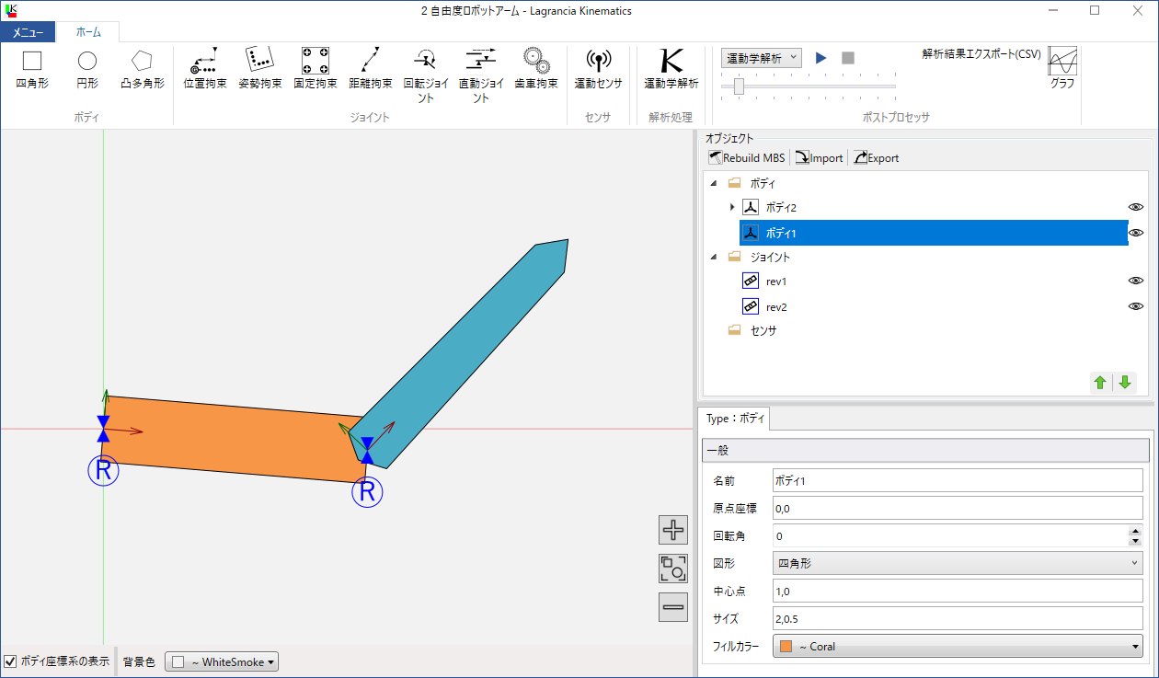
Task: Run 運動学解析 kinematics analysis from ribbon
Action: coord(671,69)
